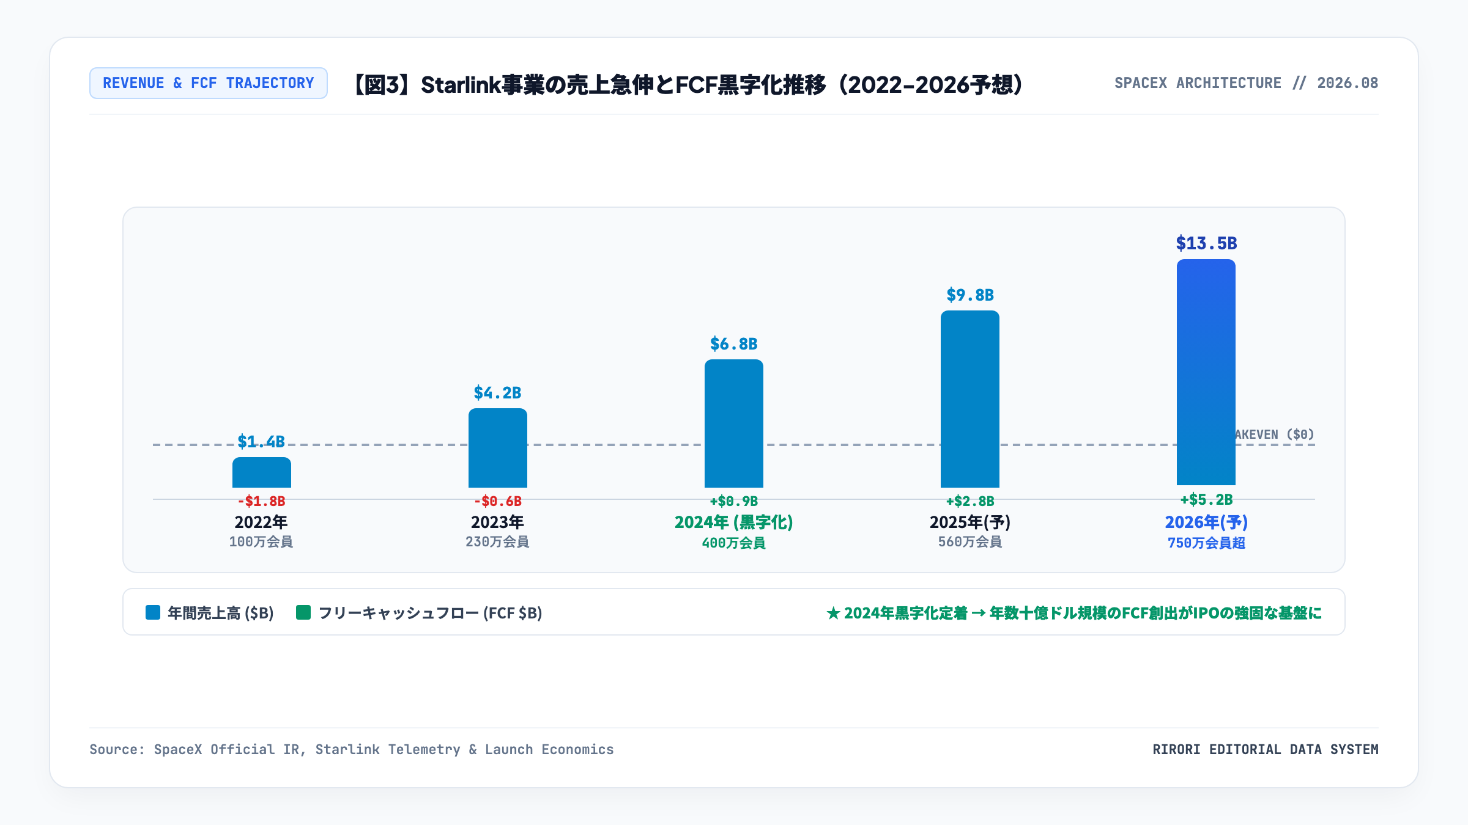
Task: Click the 2024年 (黒字化) axis label
Action: (734, 522)
